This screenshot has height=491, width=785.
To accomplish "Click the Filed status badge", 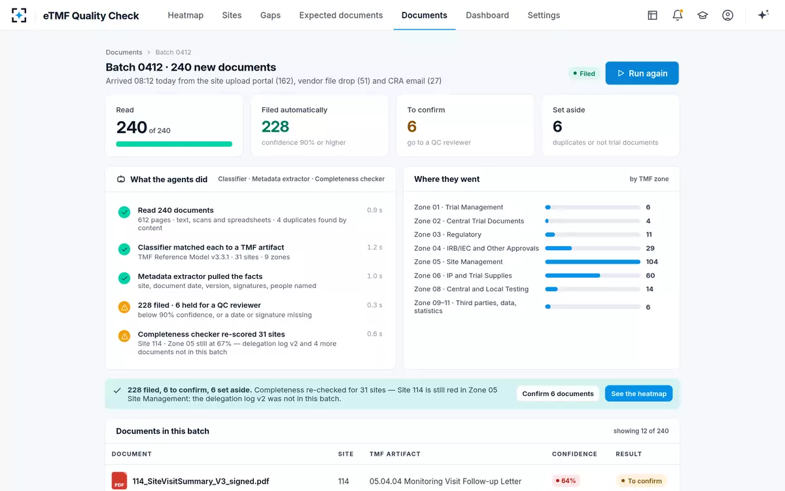I will (x=584, y=73).
